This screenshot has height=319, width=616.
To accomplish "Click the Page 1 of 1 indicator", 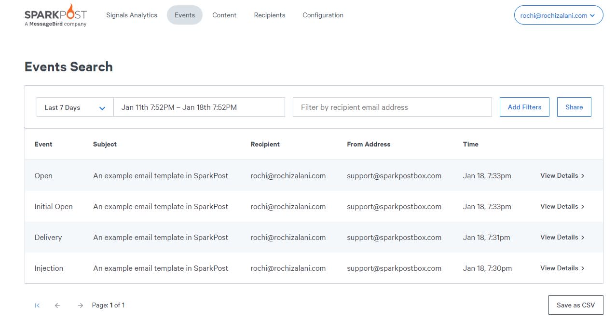I will tap(108, 306).
